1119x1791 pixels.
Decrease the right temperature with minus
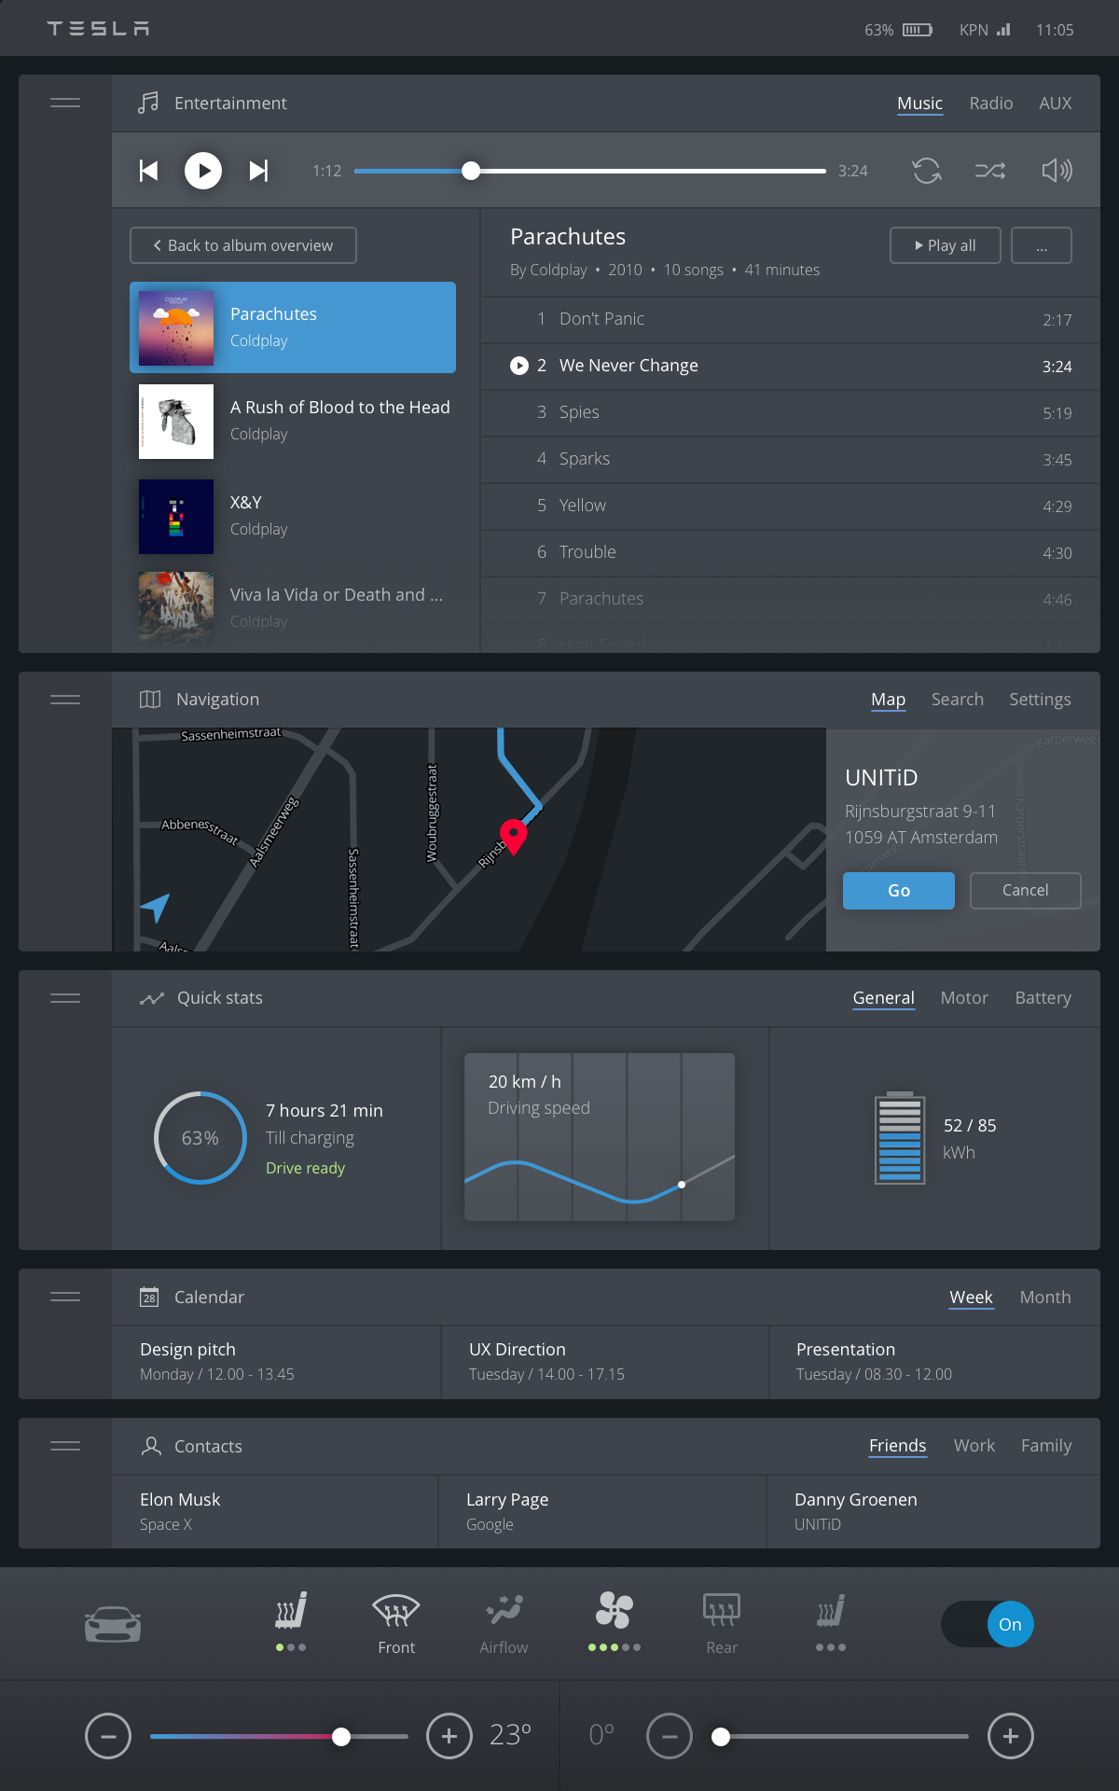[x=670, y=1736]
